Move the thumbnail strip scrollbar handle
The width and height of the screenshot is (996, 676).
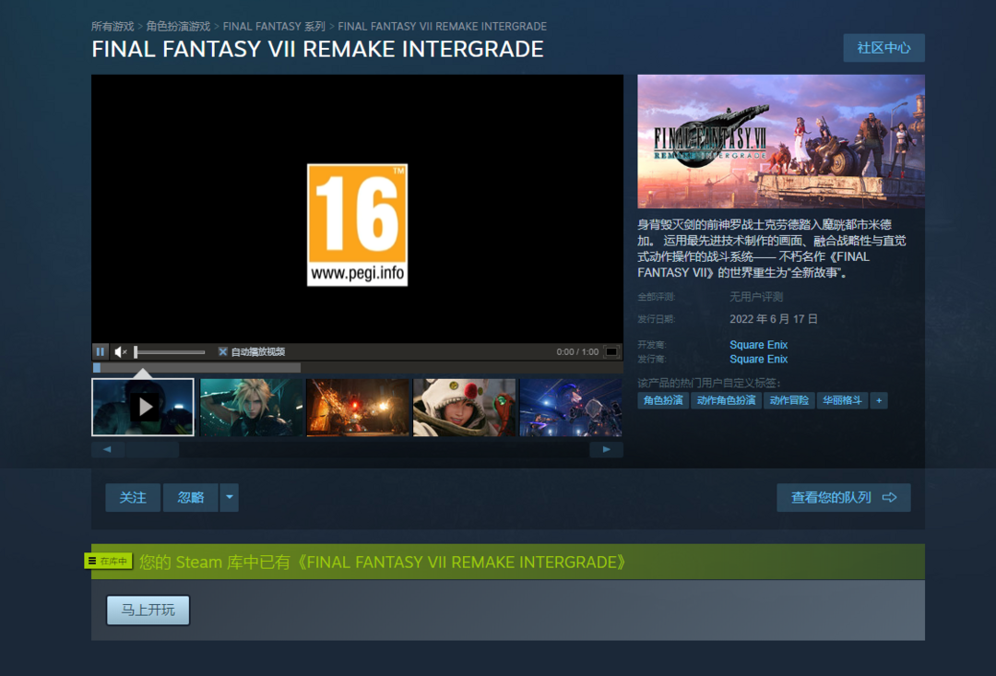[152, 449]
